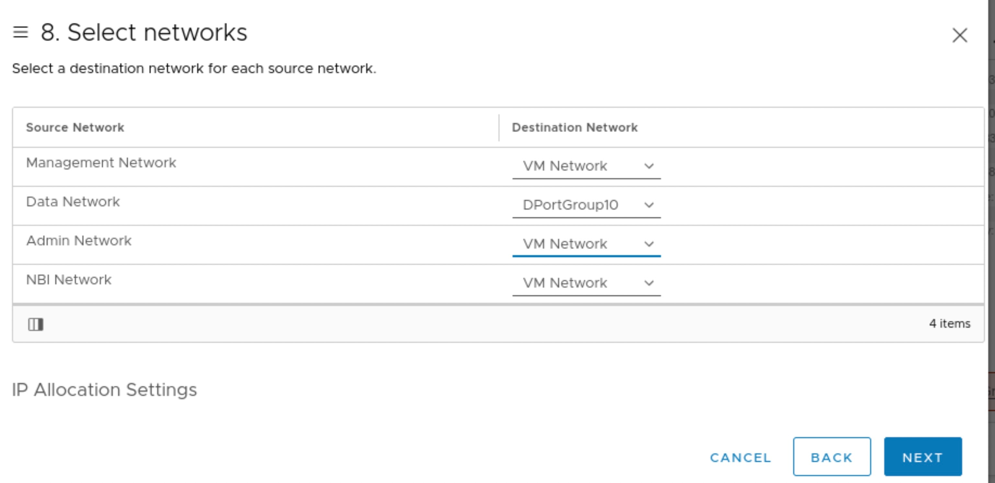Screen dimensions: 995x483
Task: Click the NEXT button
Action: click(922, 457)
